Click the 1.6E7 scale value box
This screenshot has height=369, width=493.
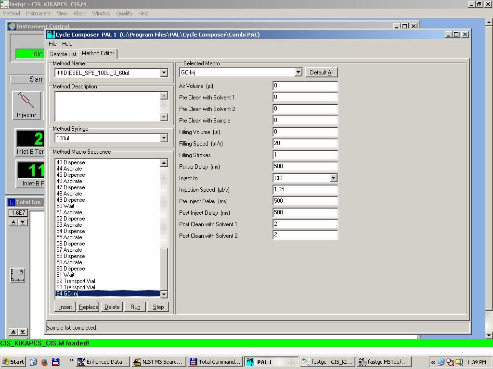coord(18,213)
